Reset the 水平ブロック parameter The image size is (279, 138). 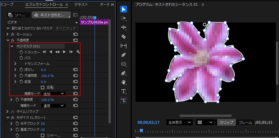click(x=76, y=123)
